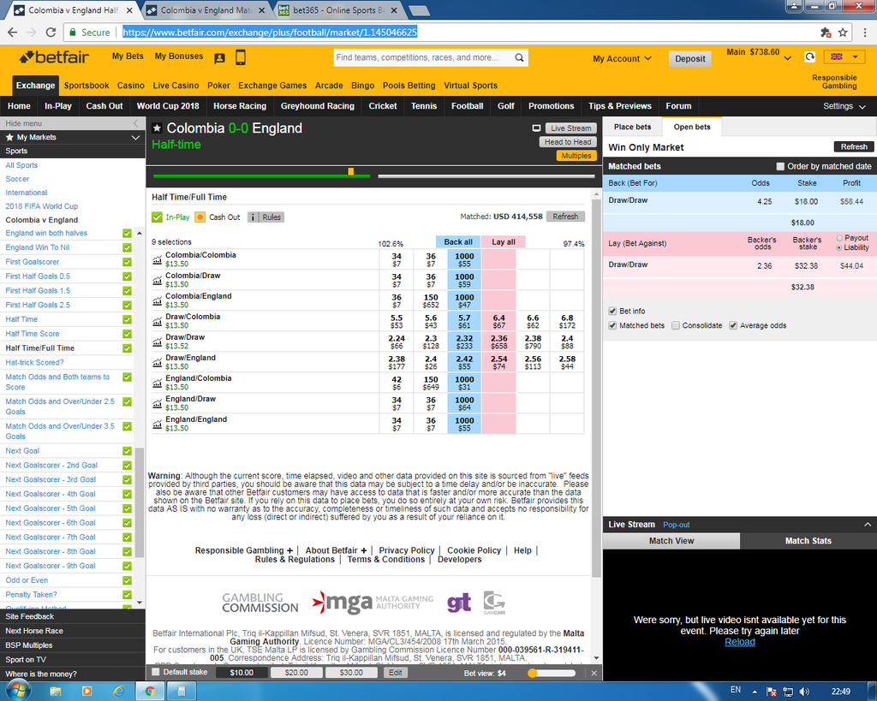Refresh the Win Only Market bets
The width and height of the screenshot is (877, 701).
point(854,147)
